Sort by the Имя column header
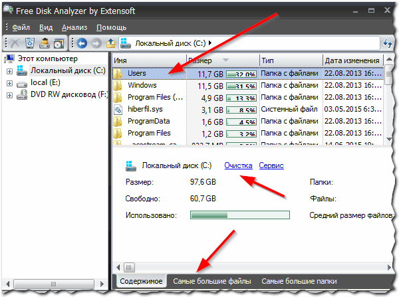The image size is (399, 297). tap(150, 60)
